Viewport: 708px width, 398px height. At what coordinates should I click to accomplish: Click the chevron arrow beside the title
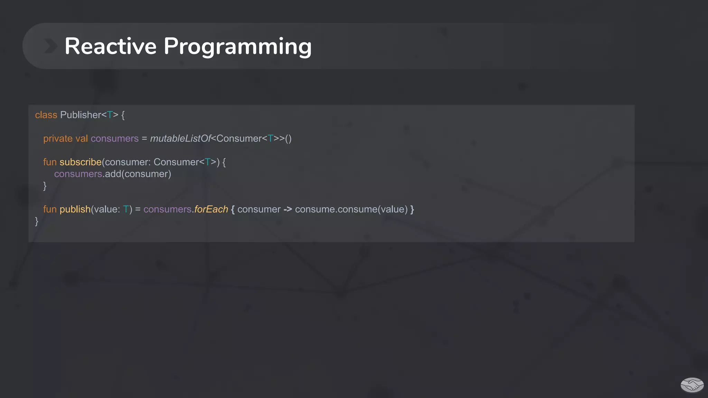pyautogui.click(x=51, y=46)
